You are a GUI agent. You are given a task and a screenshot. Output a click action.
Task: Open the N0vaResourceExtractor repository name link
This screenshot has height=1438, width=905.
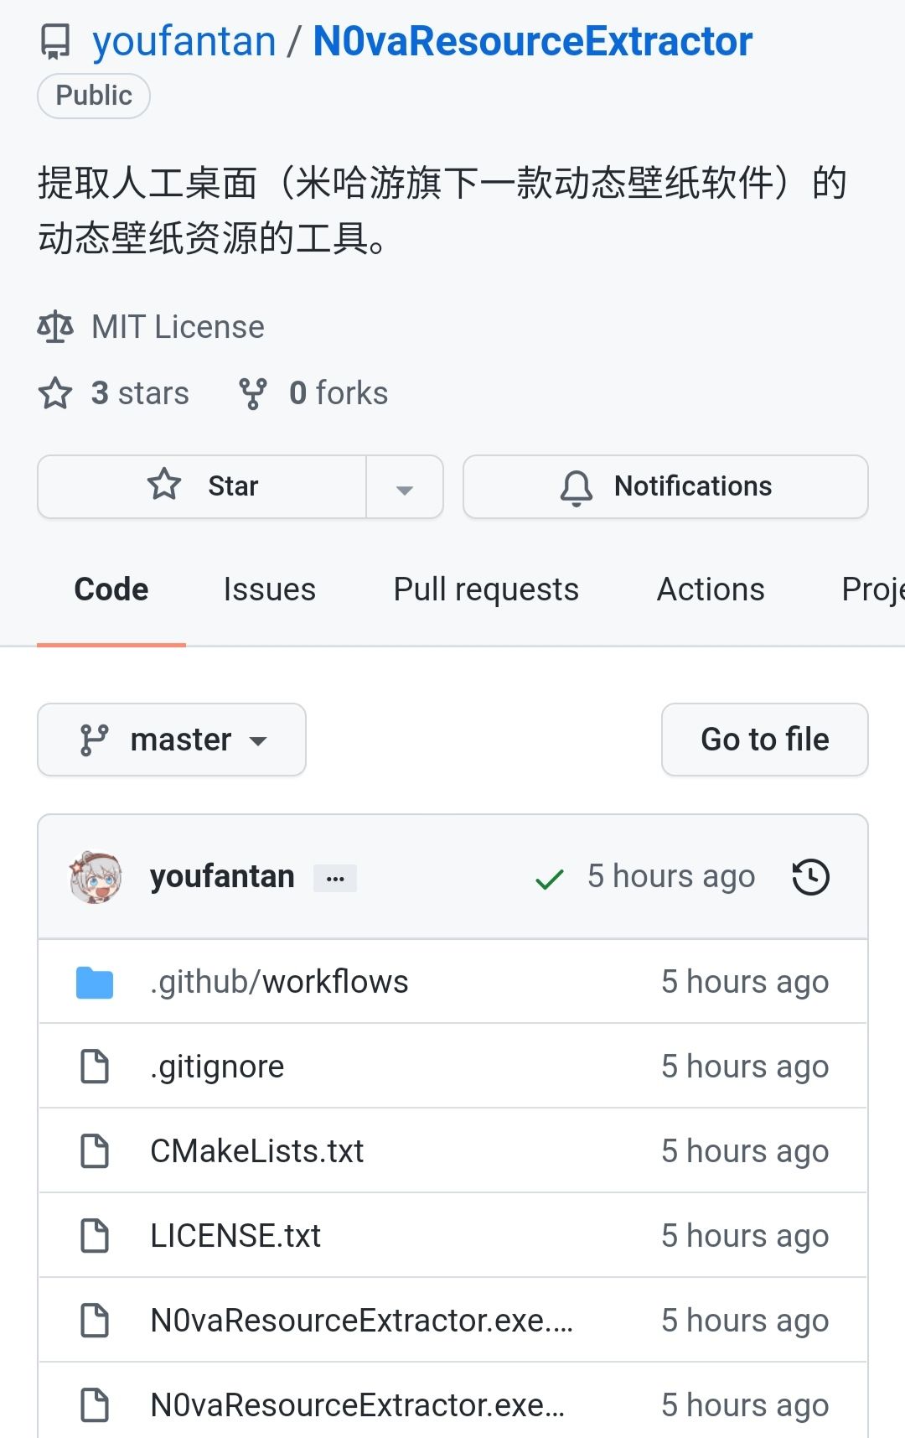[x=533, y=41]
